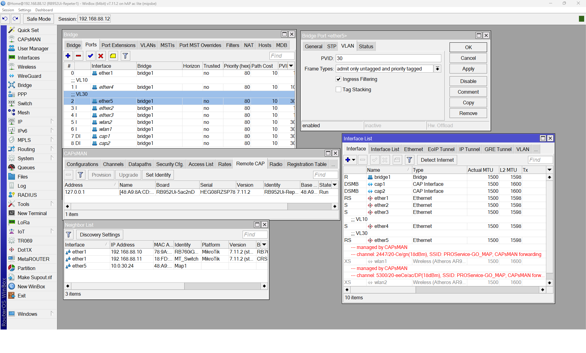Open the Frame Types dropdown
Screen dimensions: 586x353
tap(437, 69)
